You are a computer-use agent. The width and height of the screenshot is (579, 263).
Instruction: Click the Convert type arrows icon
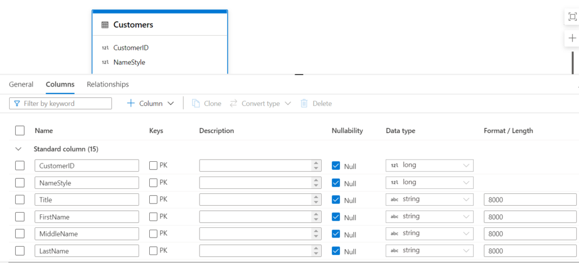pyautogui.click(x=233, y=104)
